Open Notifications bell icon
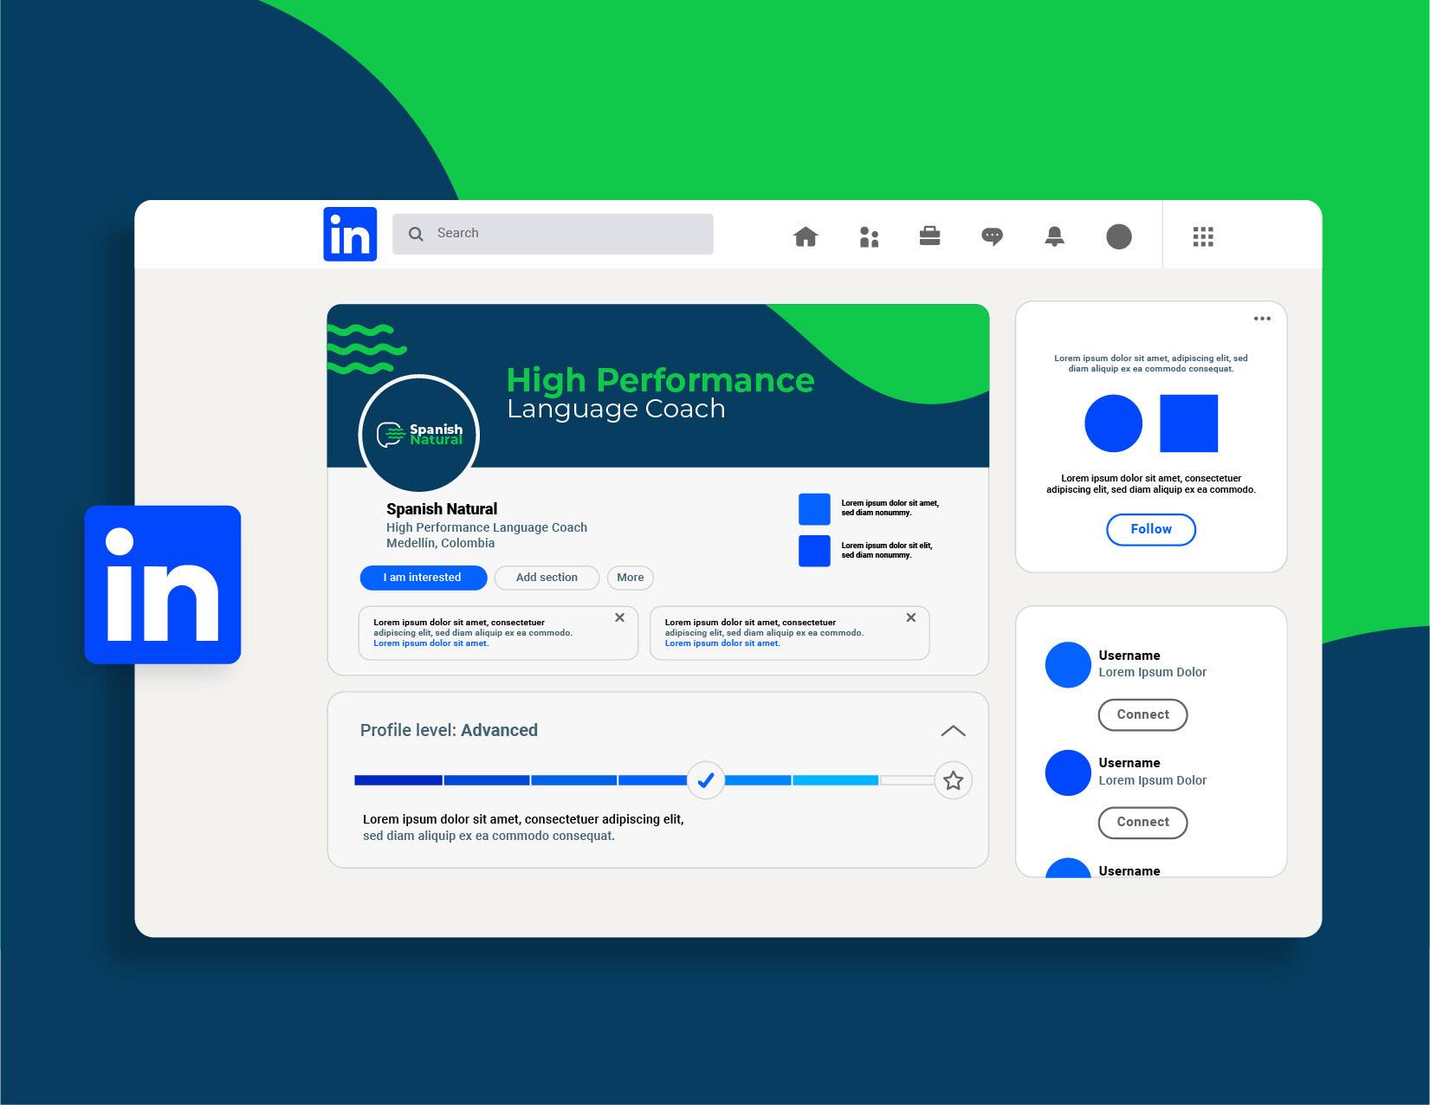Image resolution: width=1430 pixels, height=1105 pixels. (1054, 236)
